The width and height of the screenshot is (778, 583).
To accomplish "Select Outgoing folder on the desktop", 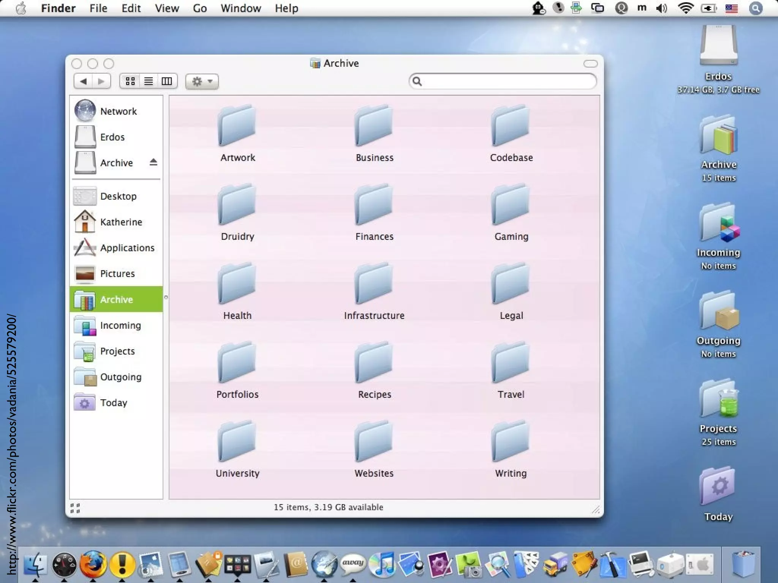I will (719, 310).
